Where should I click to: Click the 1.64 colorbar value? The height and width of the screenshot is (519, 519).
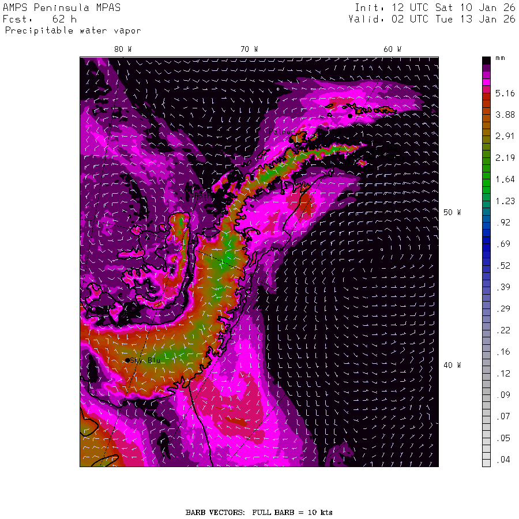tap(505, 179)
